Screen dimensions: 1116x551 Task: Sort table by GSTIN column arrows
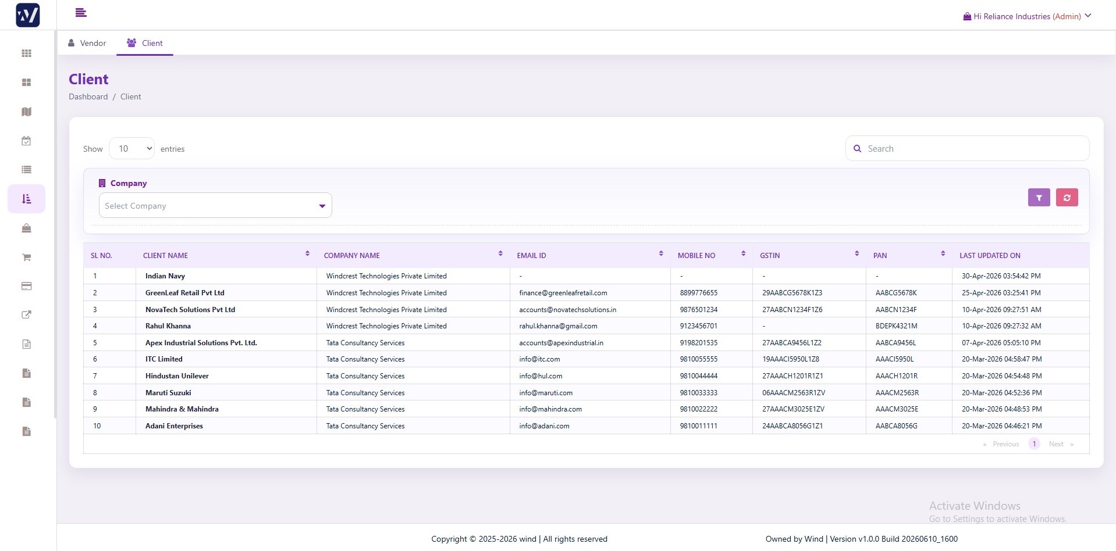(856, 254)
